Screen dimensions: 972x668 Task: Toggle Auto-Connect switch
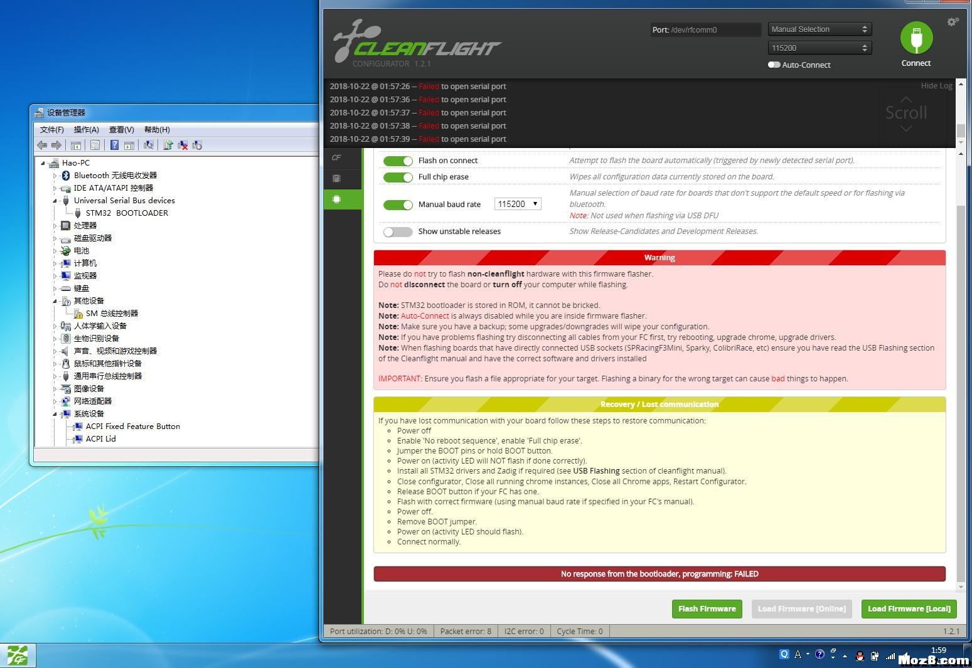click(774, 65)
